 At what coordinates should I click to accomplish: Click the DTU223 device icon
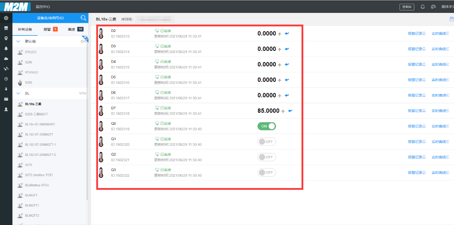pos(20,52)
